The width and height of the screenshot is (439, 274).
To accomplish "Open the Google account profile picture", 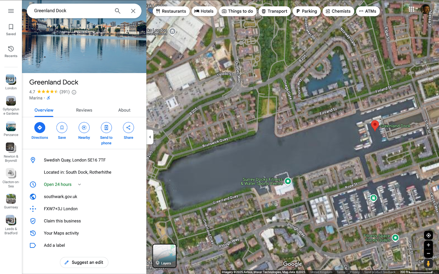I will coord(425,9).
